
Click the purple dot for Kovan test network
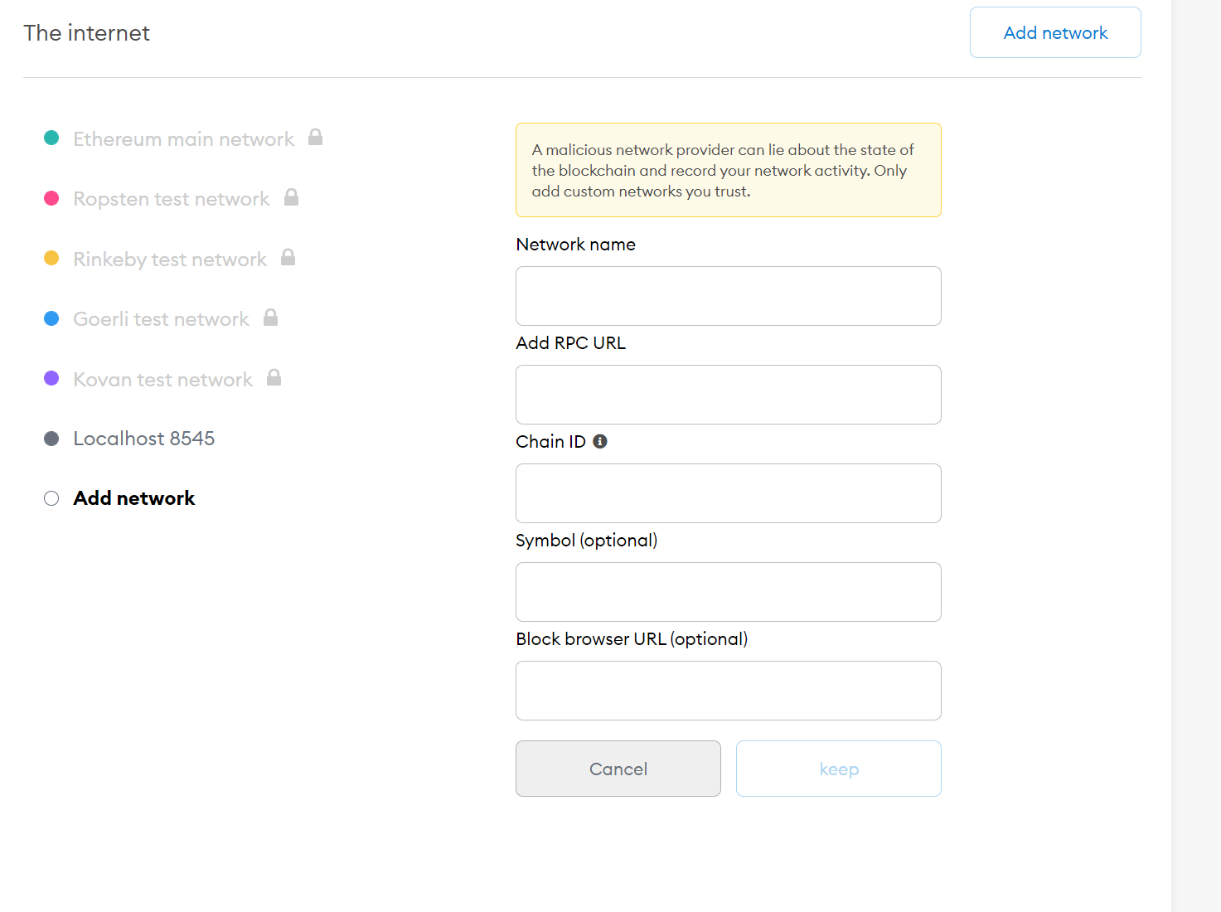pos(51,378)
